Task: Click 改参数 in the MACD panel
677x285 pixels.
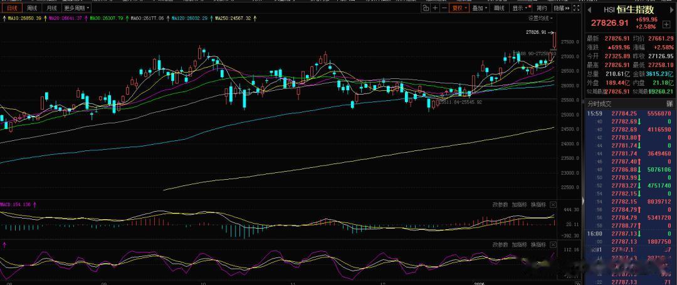Action: tap(500, 204)
